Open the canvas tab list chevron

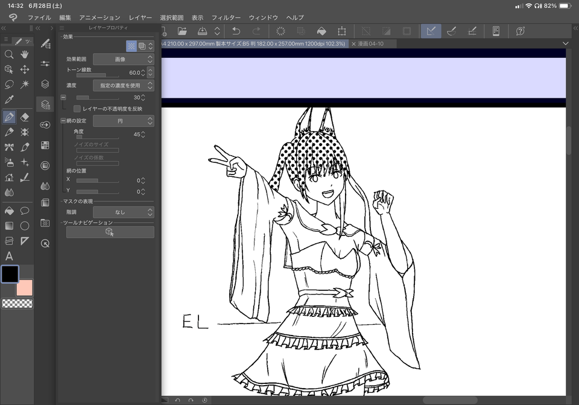565,43
